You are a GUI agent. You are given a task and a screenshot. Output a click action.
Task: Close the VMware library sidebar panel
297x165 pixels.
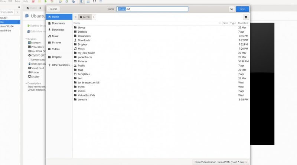(x=19, y=7)
